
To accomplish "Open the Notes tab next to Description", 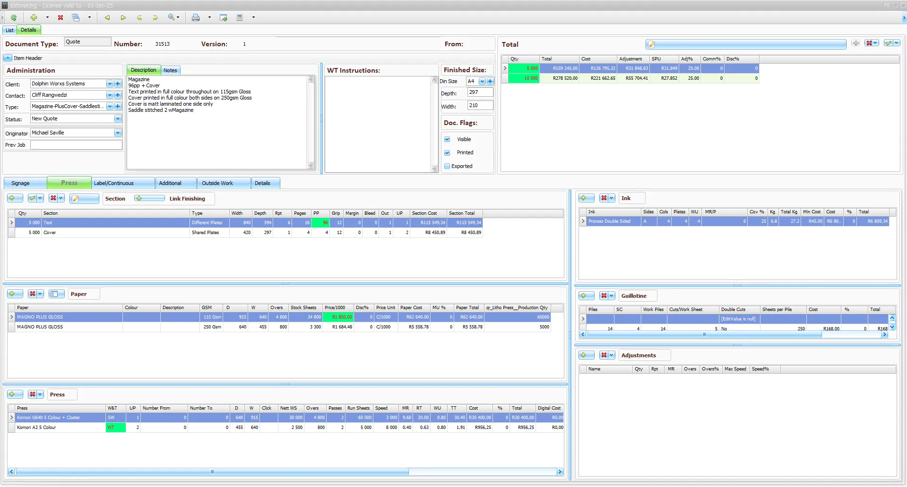I will tap(170, 70).
